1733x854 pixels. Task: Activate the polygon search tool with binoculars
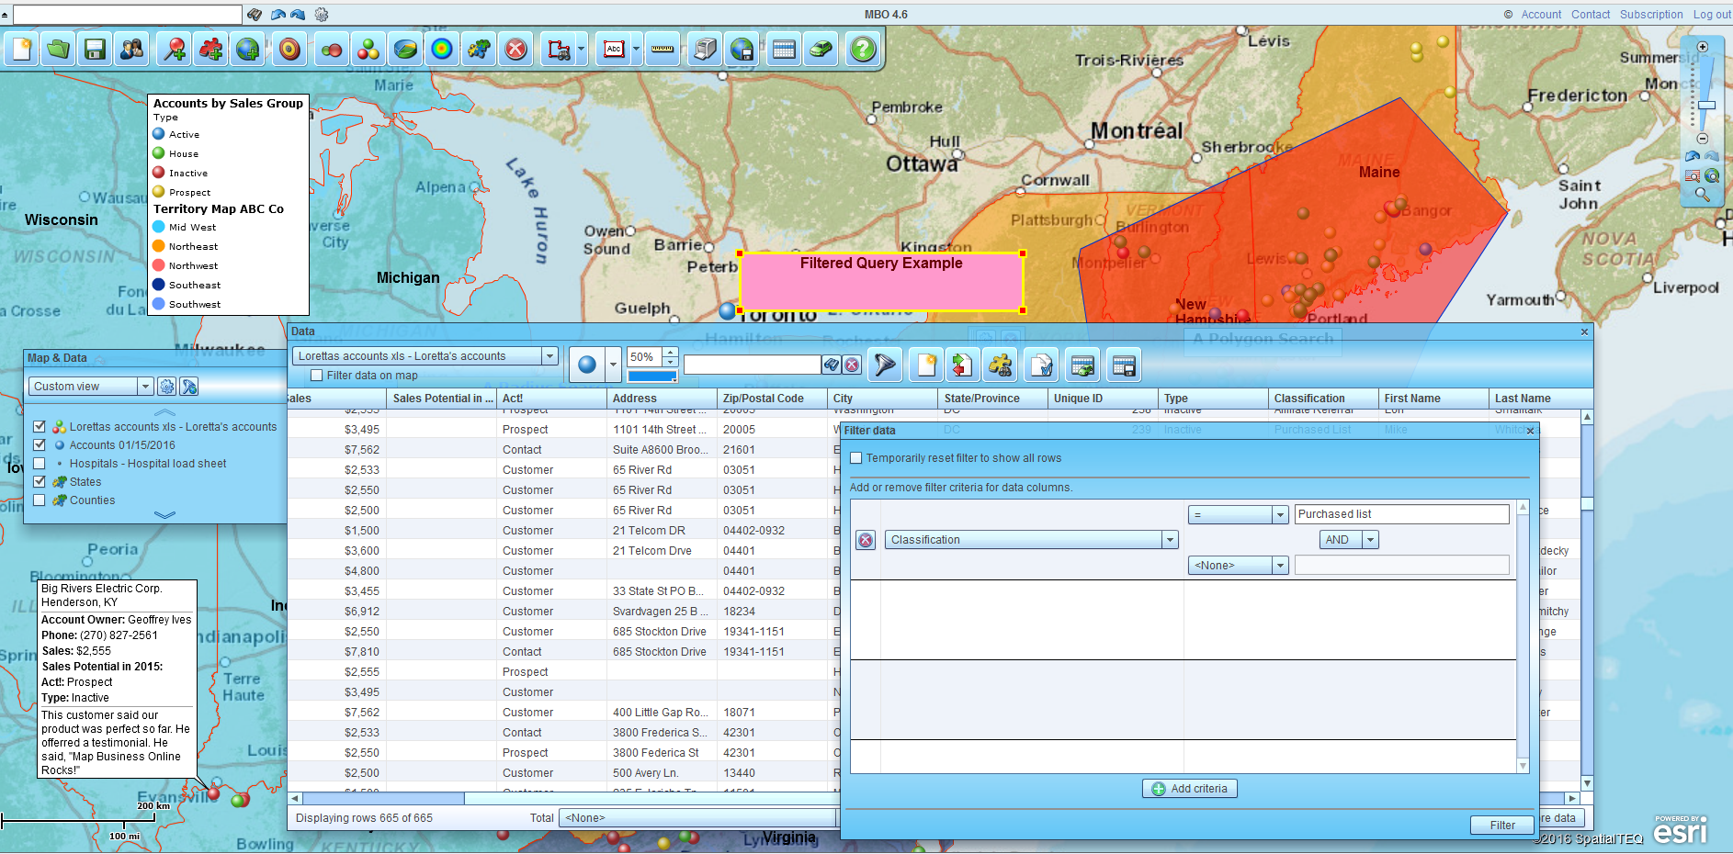[558, 49]
